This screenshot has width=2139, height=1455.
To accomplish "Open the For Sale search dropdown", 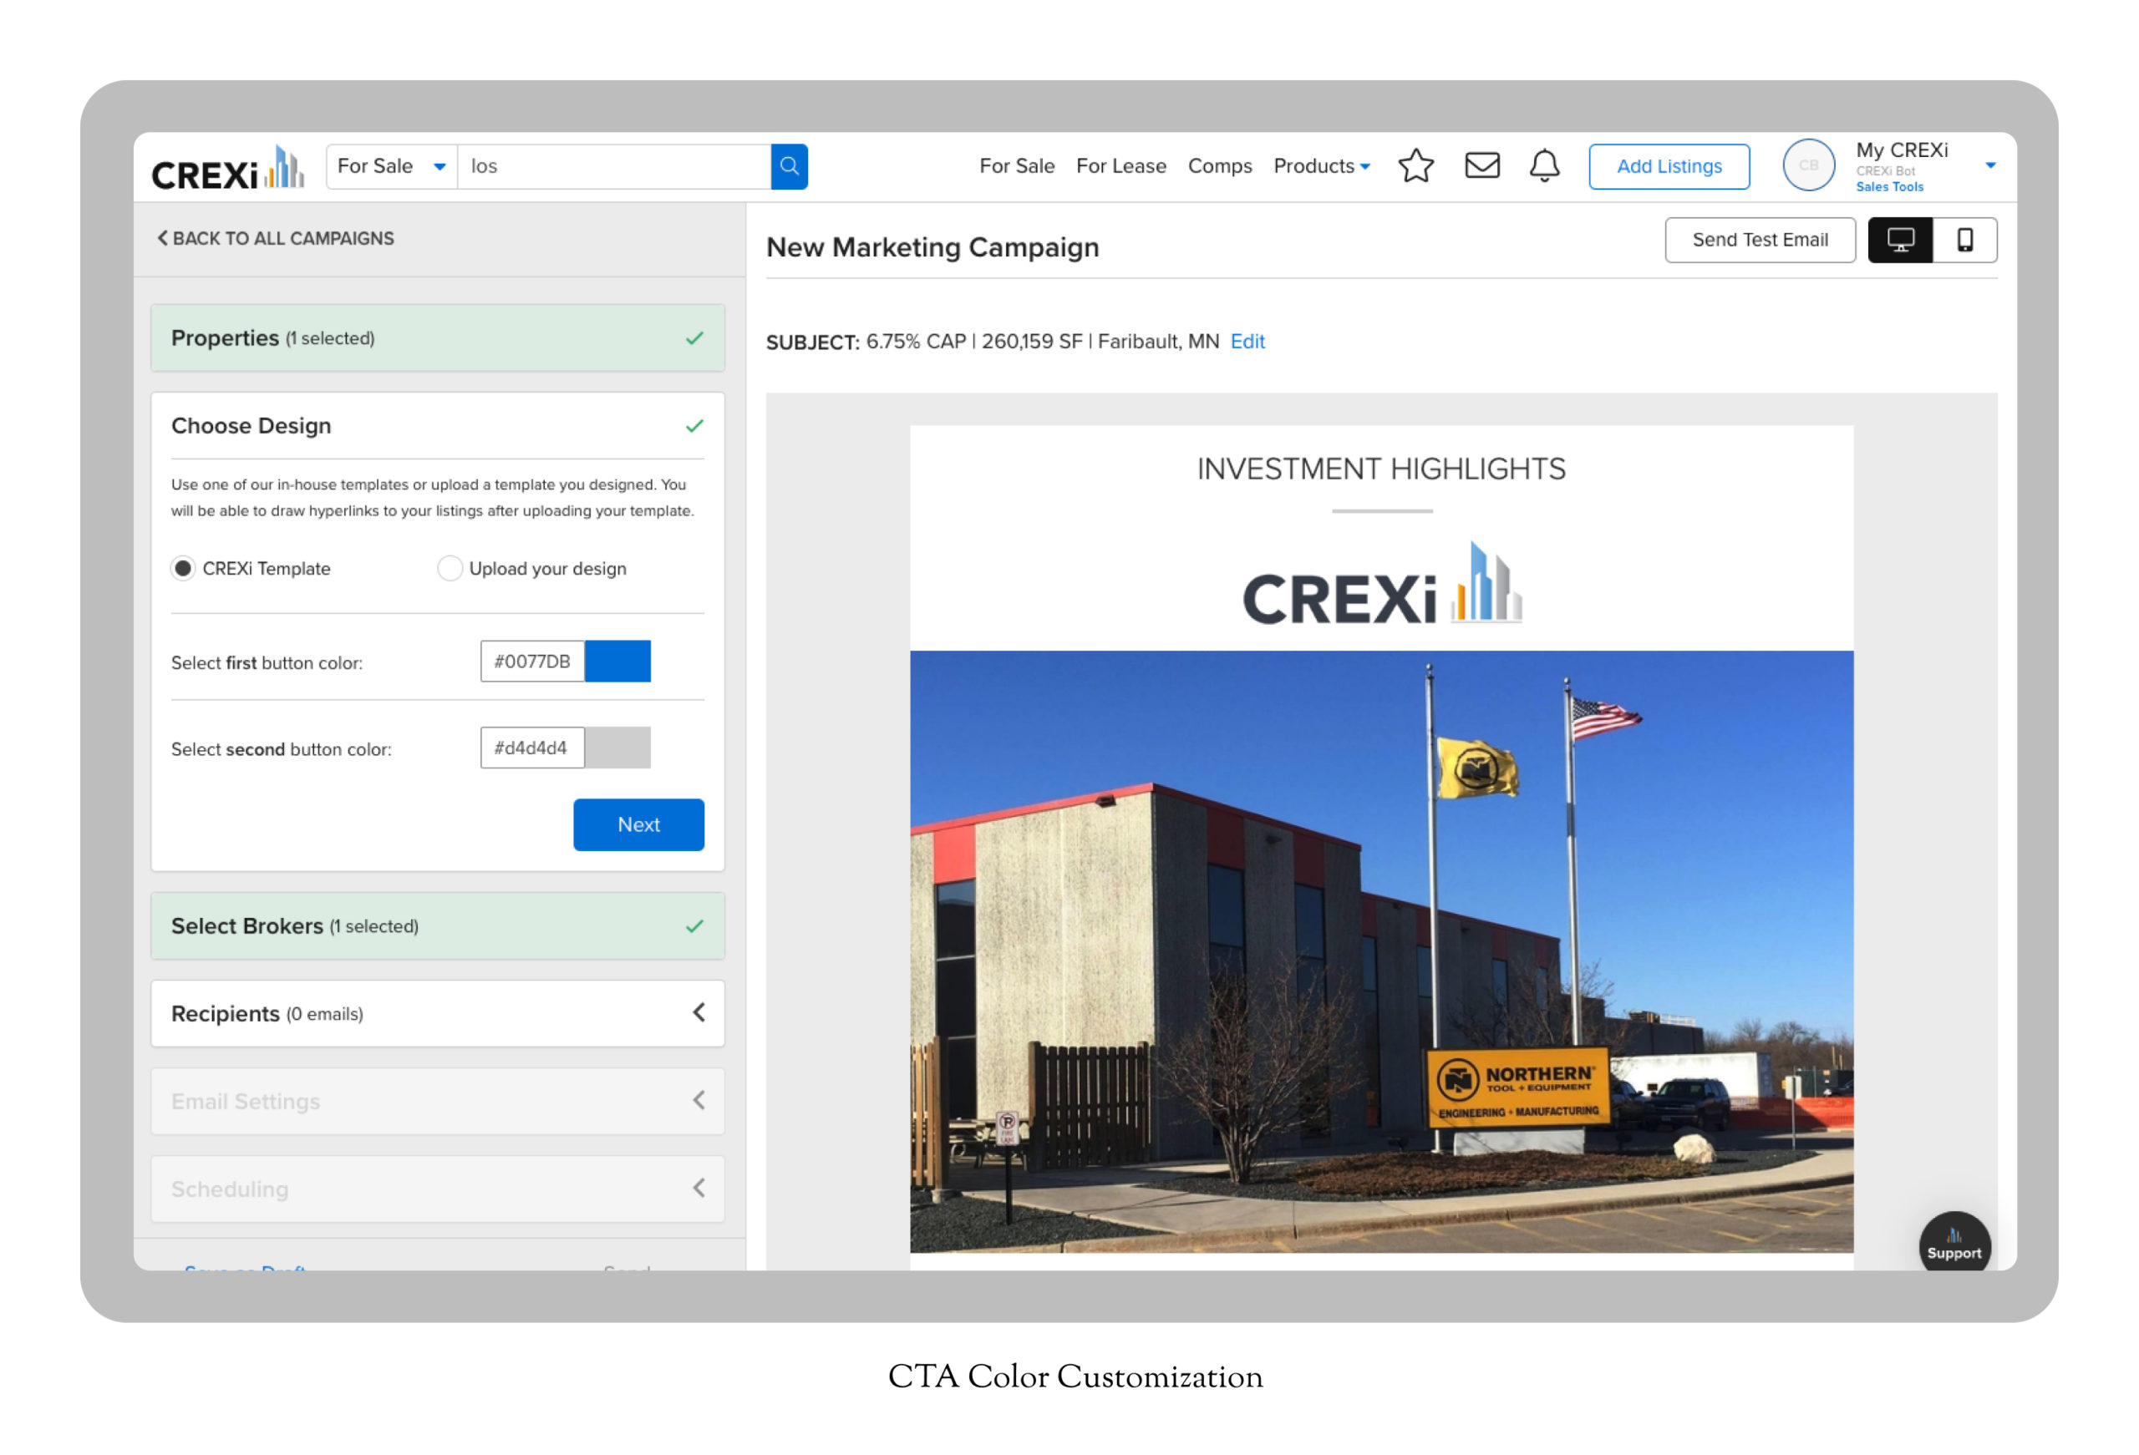I will tap(391, 166).
